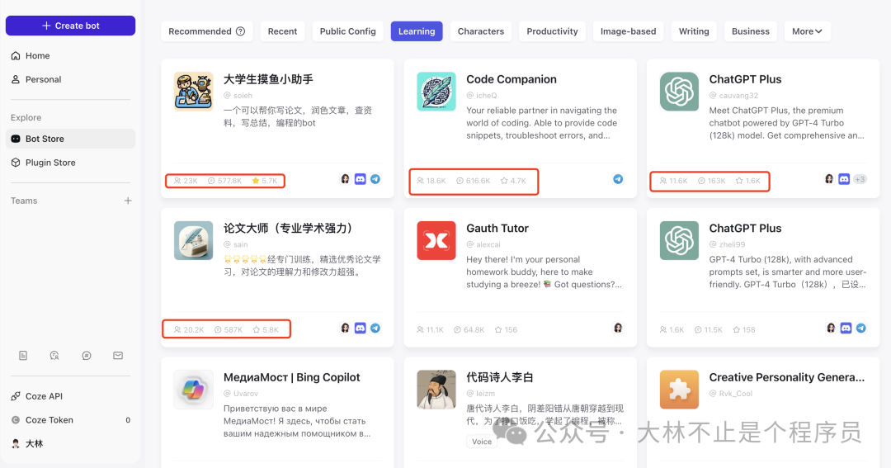Switch to the Recent tab
The height and width of the screenshot is (468, 891).
click(282, 31)
